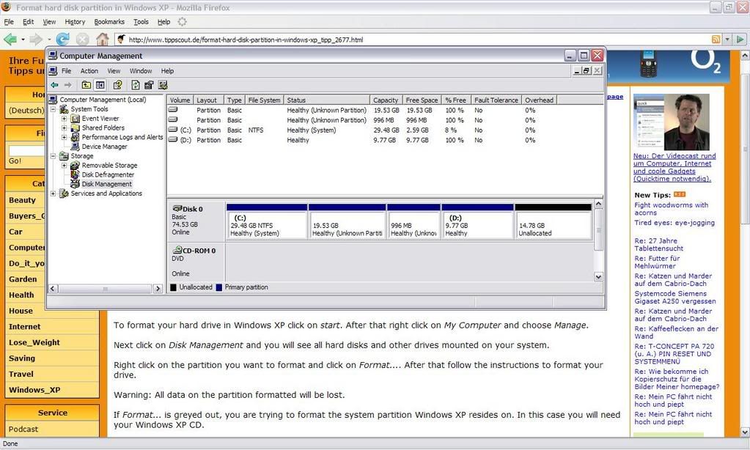This screenshot has height=450, width=750.
Task: Click the RSS feed icon in address bar
Action: pyautogui.click(x=716, y=40)
